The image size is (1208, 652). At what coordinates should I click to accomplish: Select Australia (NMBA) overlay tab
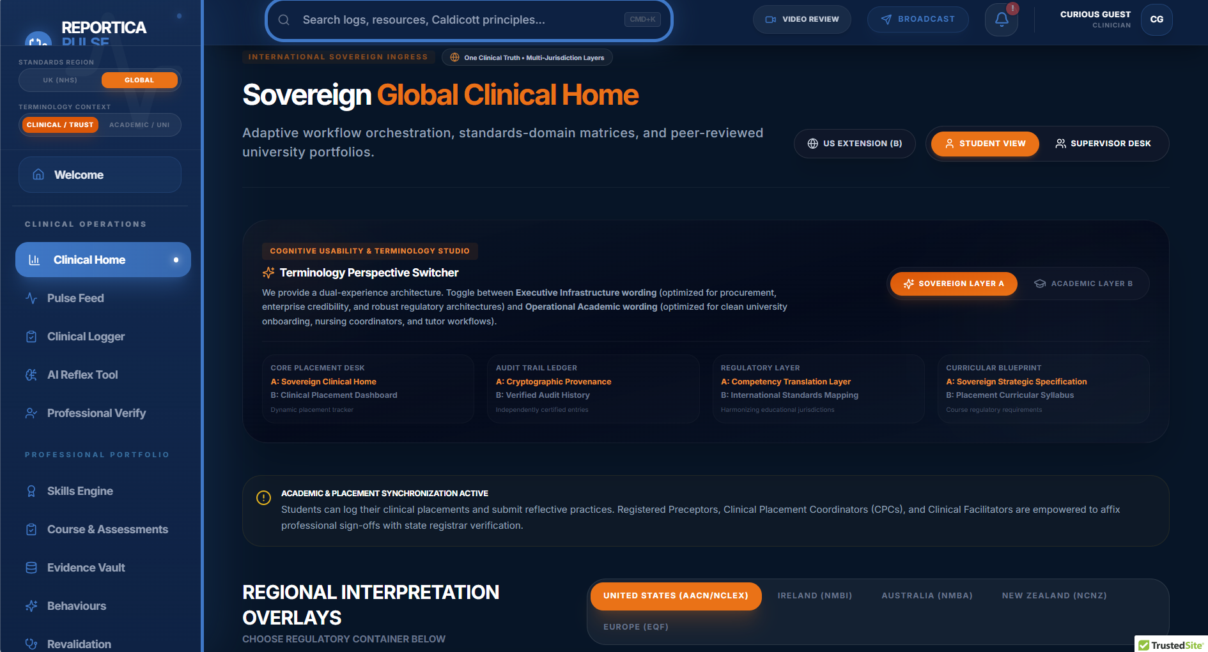coord(927,596)
